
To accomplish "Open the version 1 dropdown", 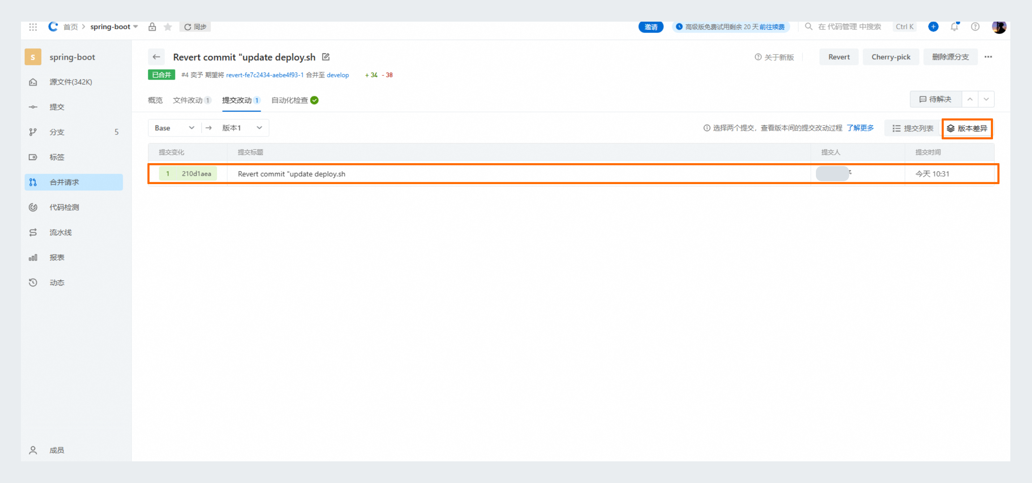I will coord(242,128).
